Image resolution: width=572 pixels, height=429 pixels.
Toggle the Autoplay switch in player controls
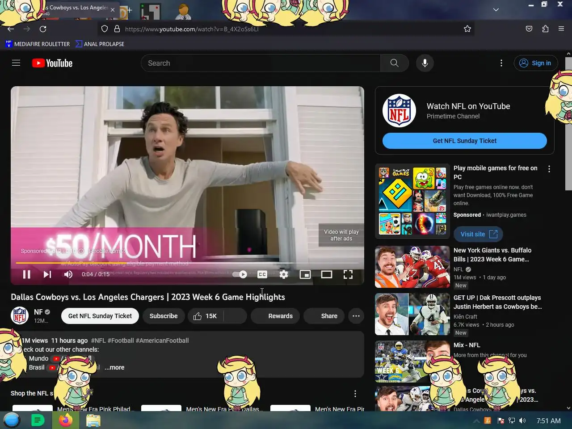pyautogui.click(x=240, y=274)
